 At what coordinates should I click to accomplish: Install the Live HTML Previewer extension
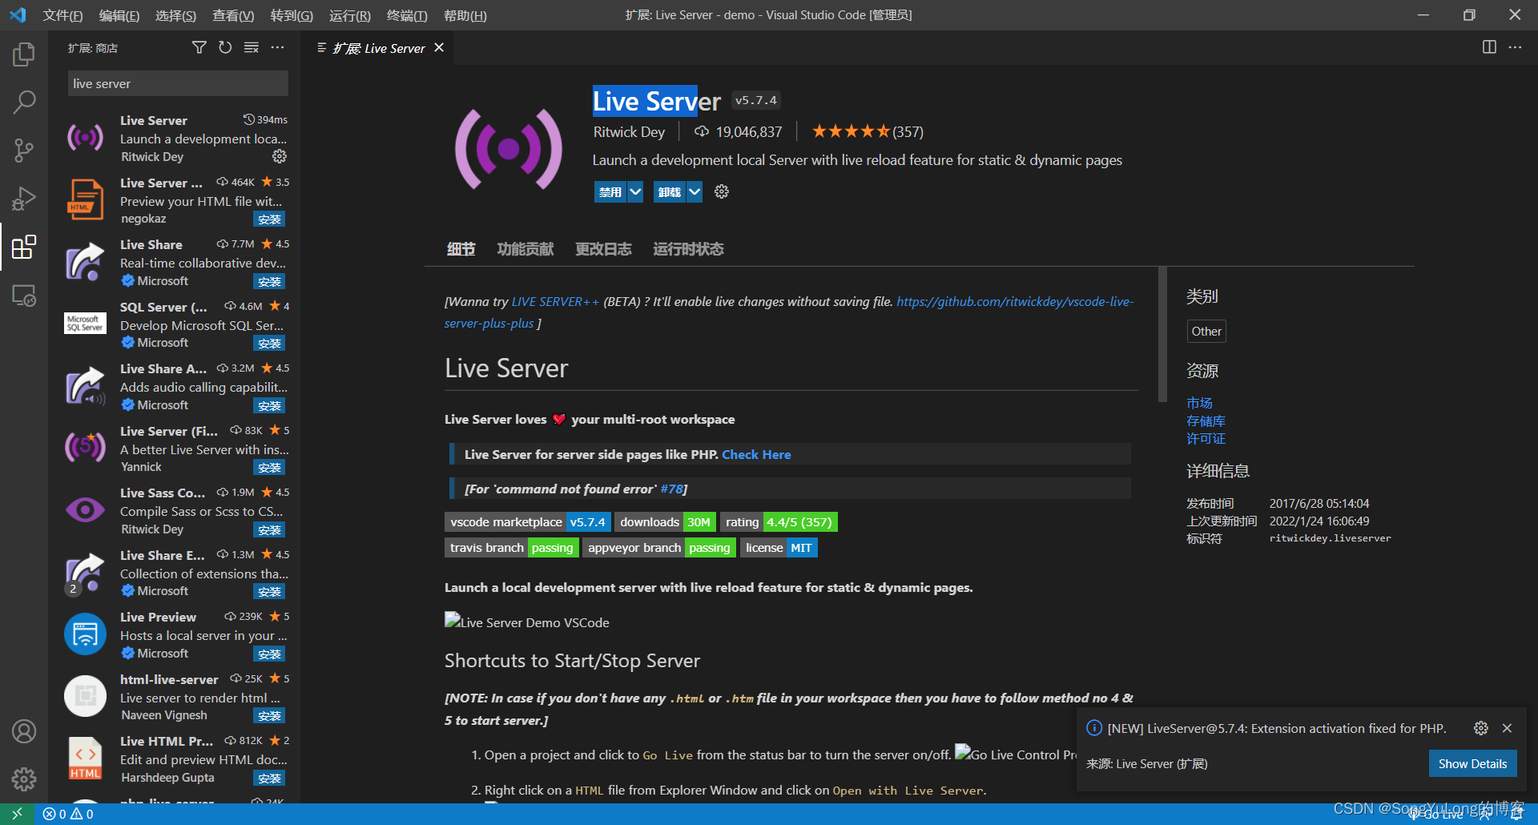click(269, 778)
